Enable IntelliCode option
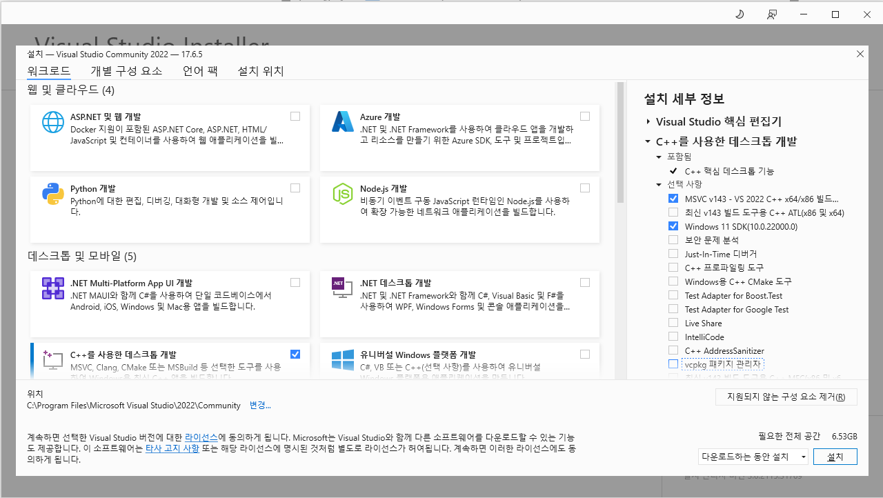883x498 pixels. click(673, 337)
